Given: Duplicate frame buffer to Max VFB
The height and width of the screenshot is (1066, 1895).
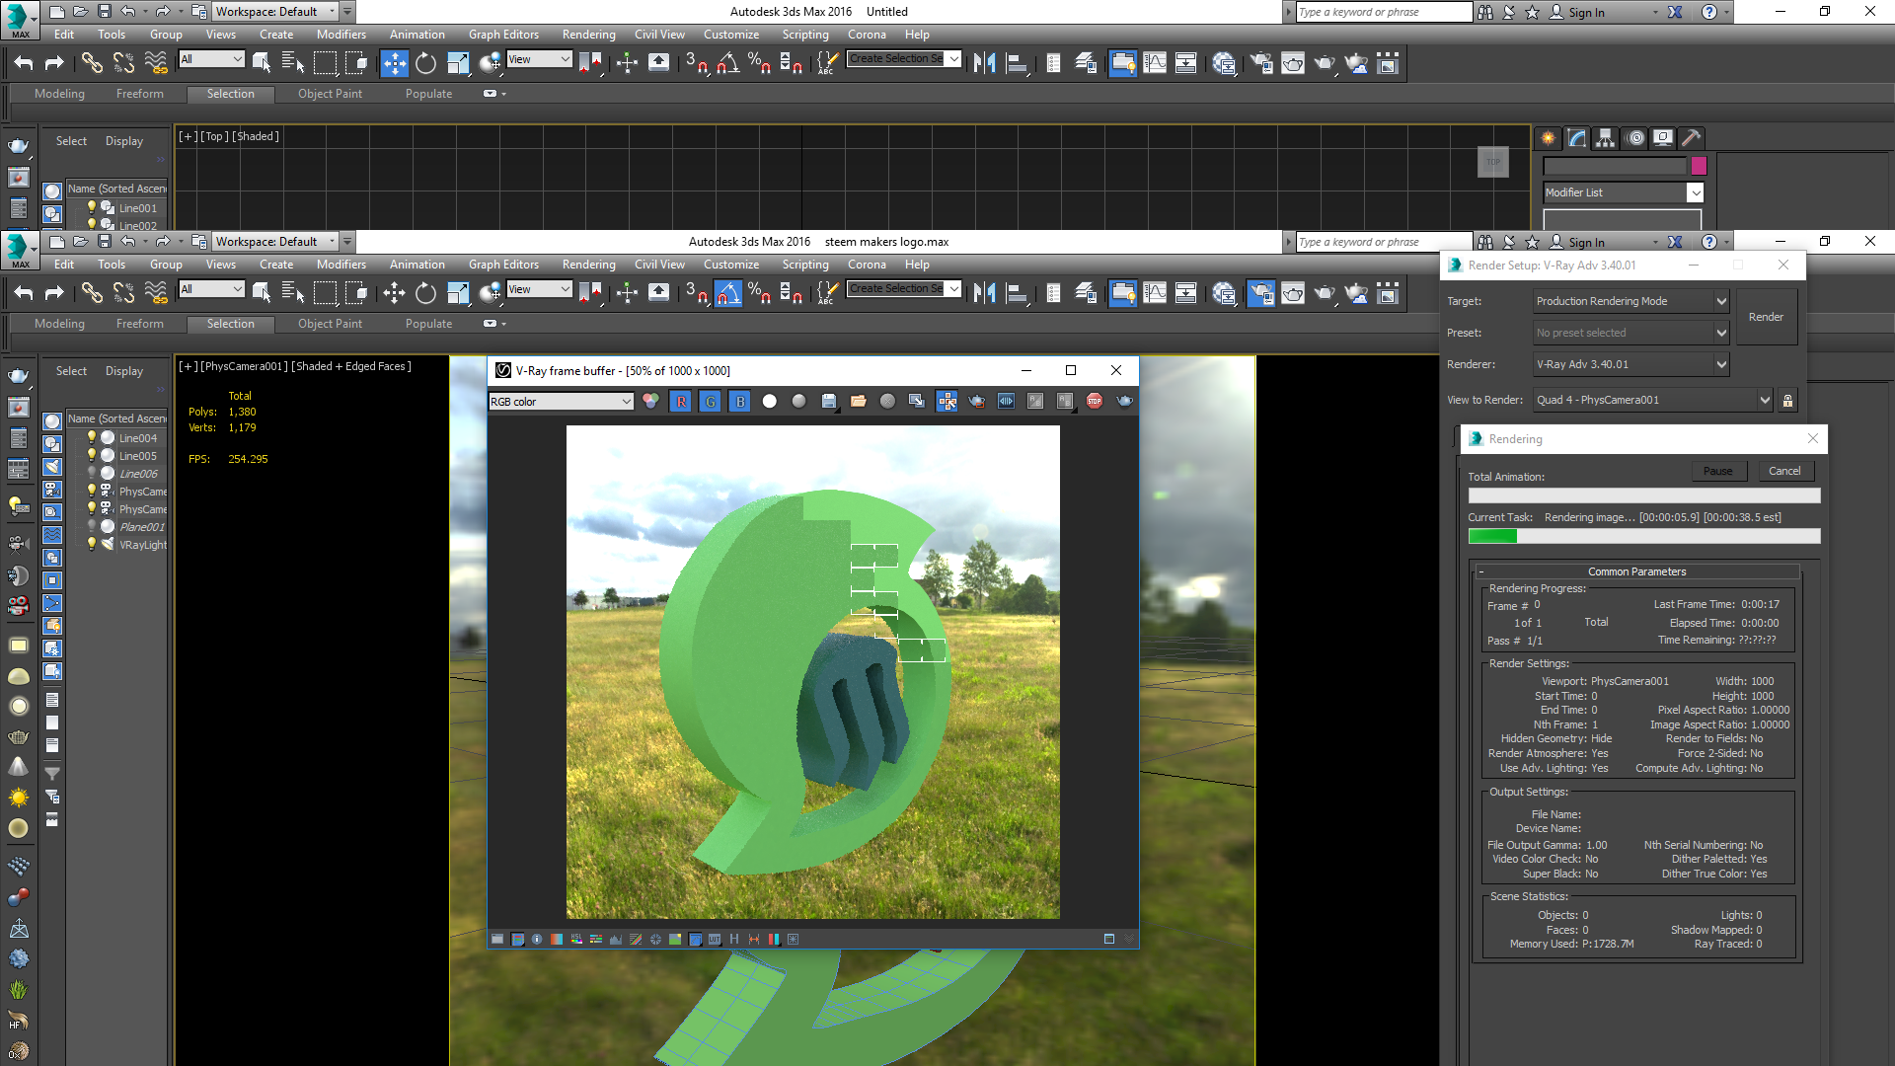Looking at the screenshot, I should [917, 402].
